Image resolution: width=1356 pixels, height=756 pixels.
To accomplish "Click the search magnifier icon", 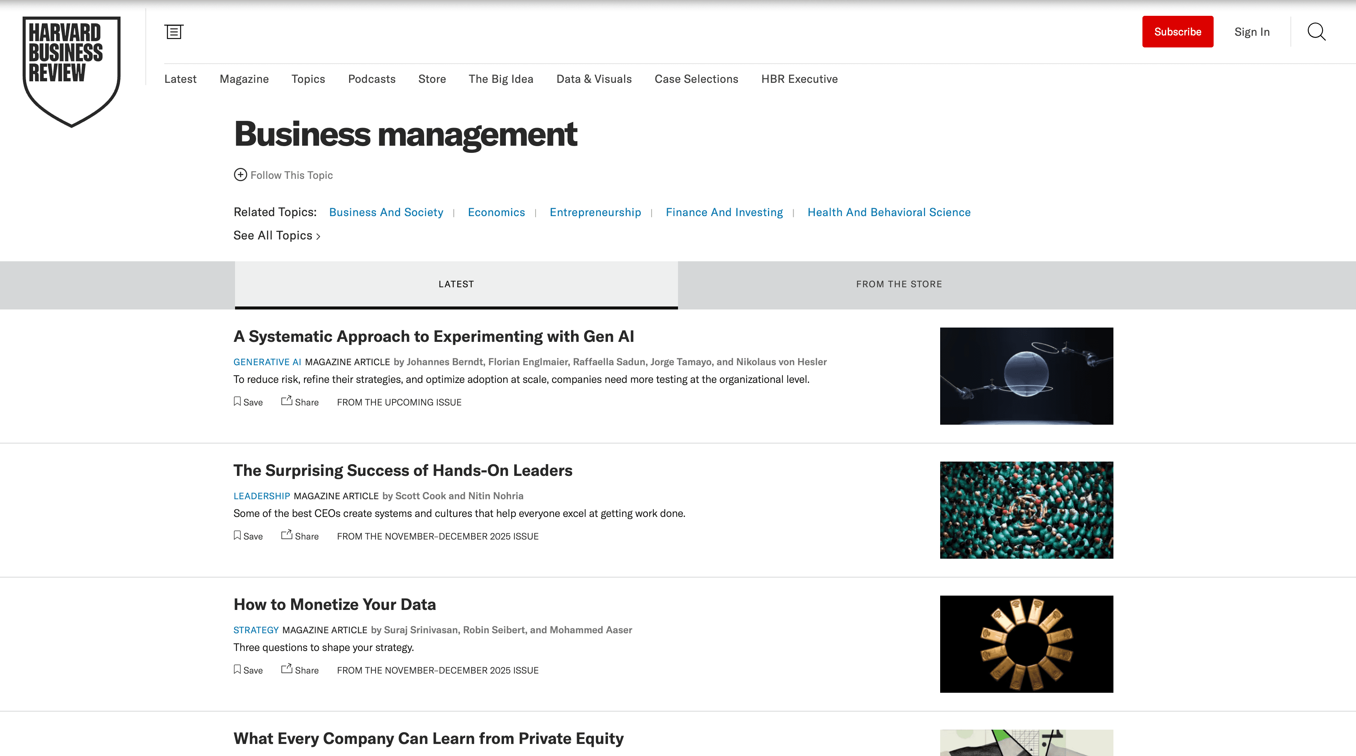I will (1316, 32).
